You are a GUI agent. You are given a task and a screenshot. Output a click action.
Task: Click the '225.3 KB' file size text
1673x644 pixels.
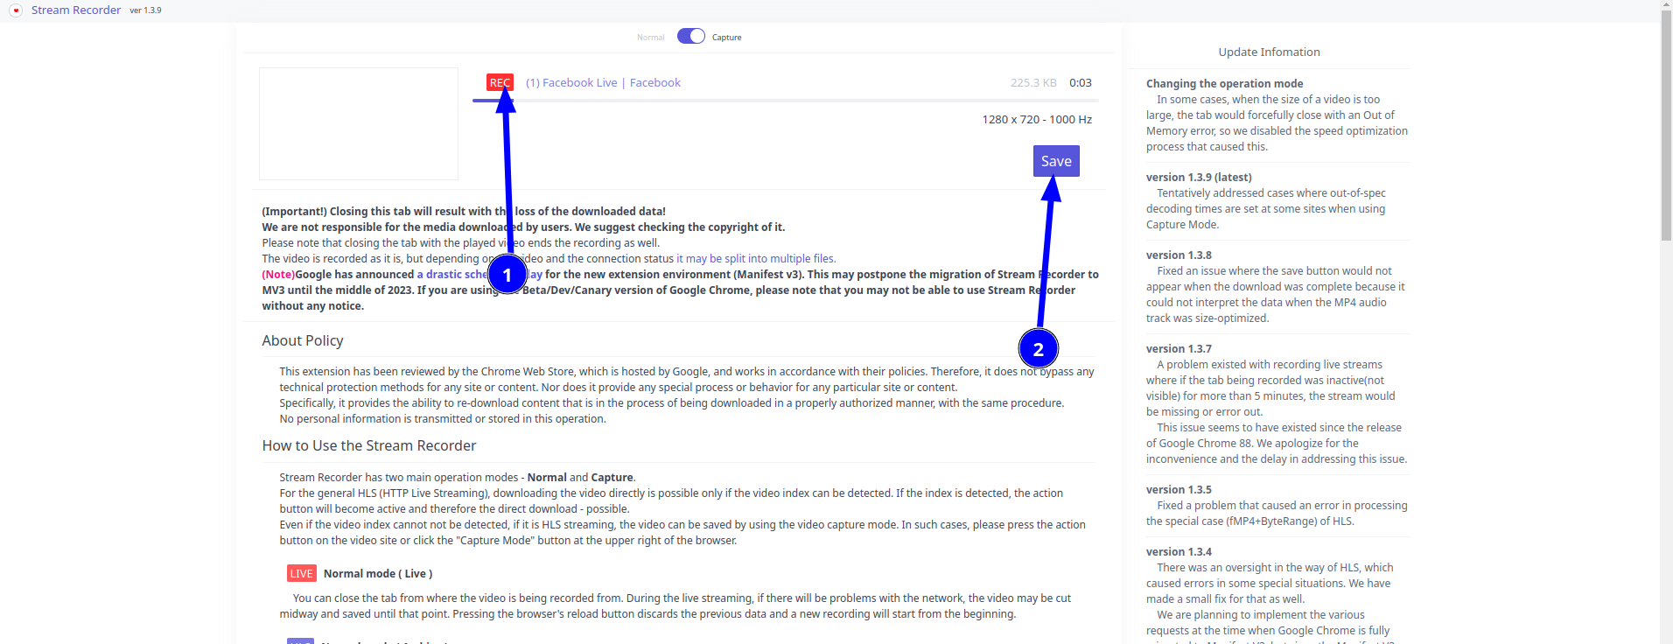click(x=1033, y=82)
